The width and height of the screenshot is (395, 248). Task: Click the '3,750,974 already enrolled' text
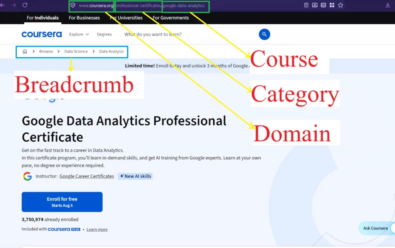50,220
